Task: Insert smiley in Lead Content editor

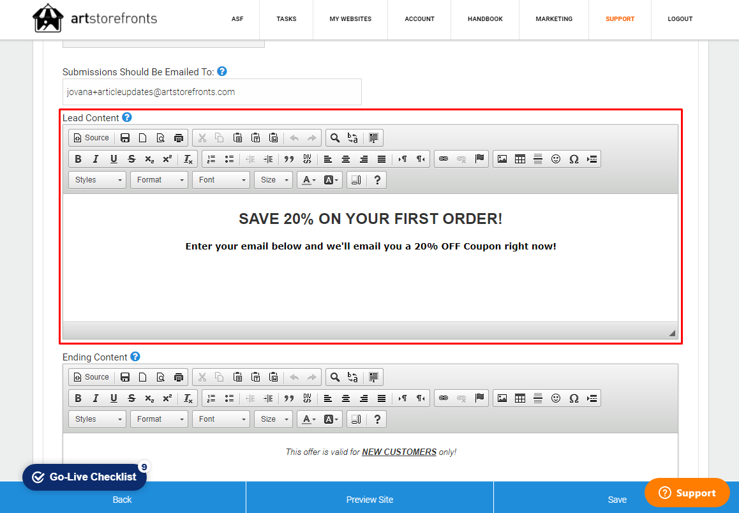Action: 556,159
